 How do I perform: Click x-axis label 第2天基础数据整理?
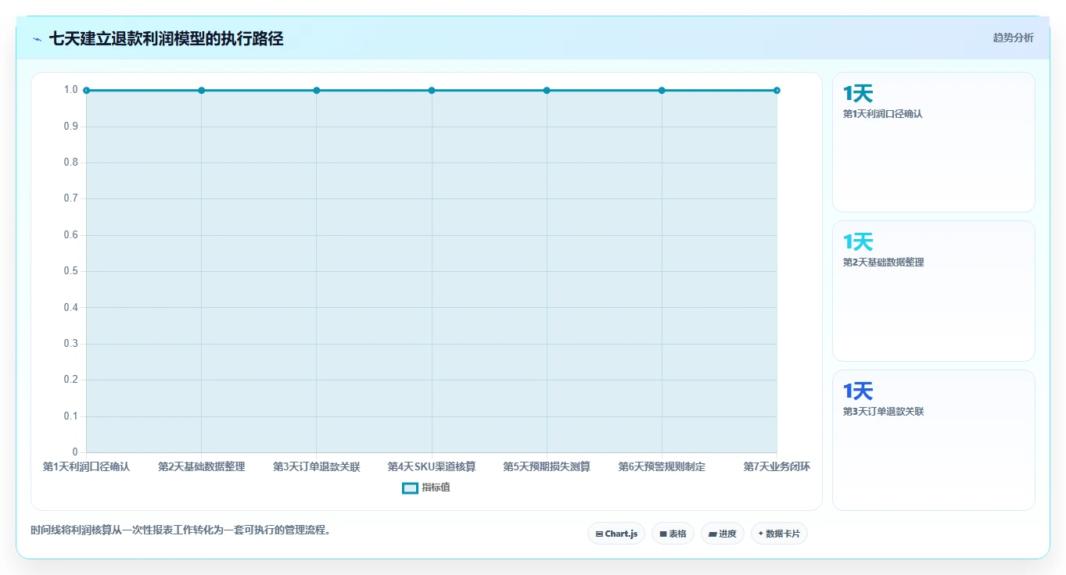tap(201, 467)
